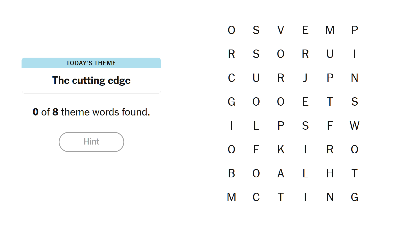Click "The cutting edge" theme title

91,80
